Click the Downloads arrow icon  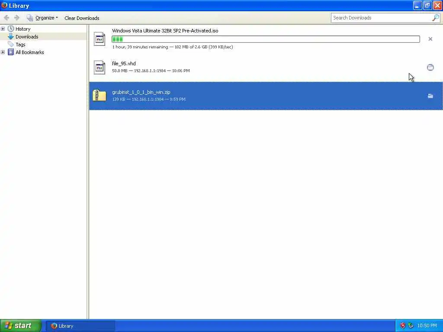click(x=11, y=36)
